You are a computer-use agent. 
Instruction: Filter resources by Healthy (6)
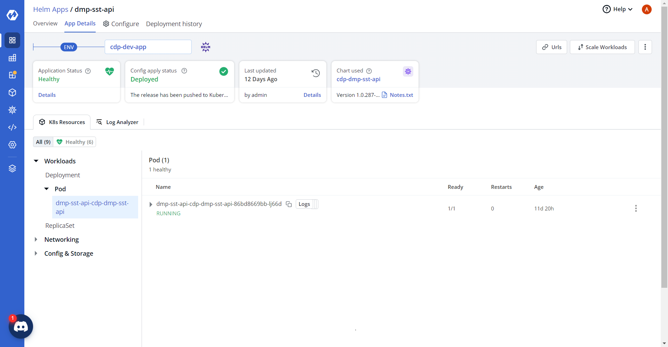pos(75,142)
